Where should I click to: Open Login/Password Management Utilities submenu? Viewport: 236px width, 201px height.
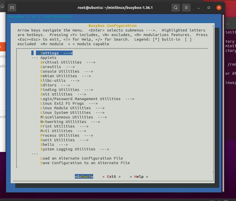[87, 99]
